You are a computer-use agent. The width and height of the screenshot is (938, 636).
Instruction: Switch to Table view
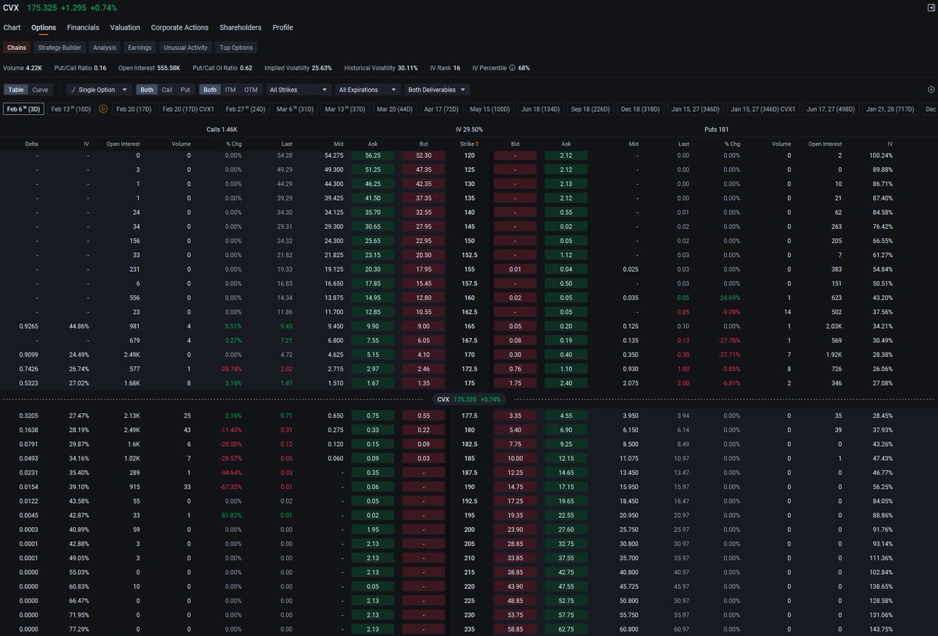(x=16, y=90)
